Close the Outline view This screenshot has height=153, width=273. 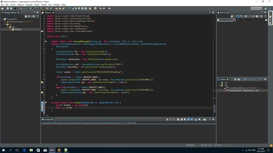coord(227,79)
